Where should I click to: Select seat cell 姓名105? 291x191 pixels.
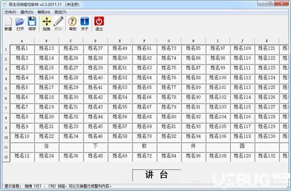click(x=217, y=128)
